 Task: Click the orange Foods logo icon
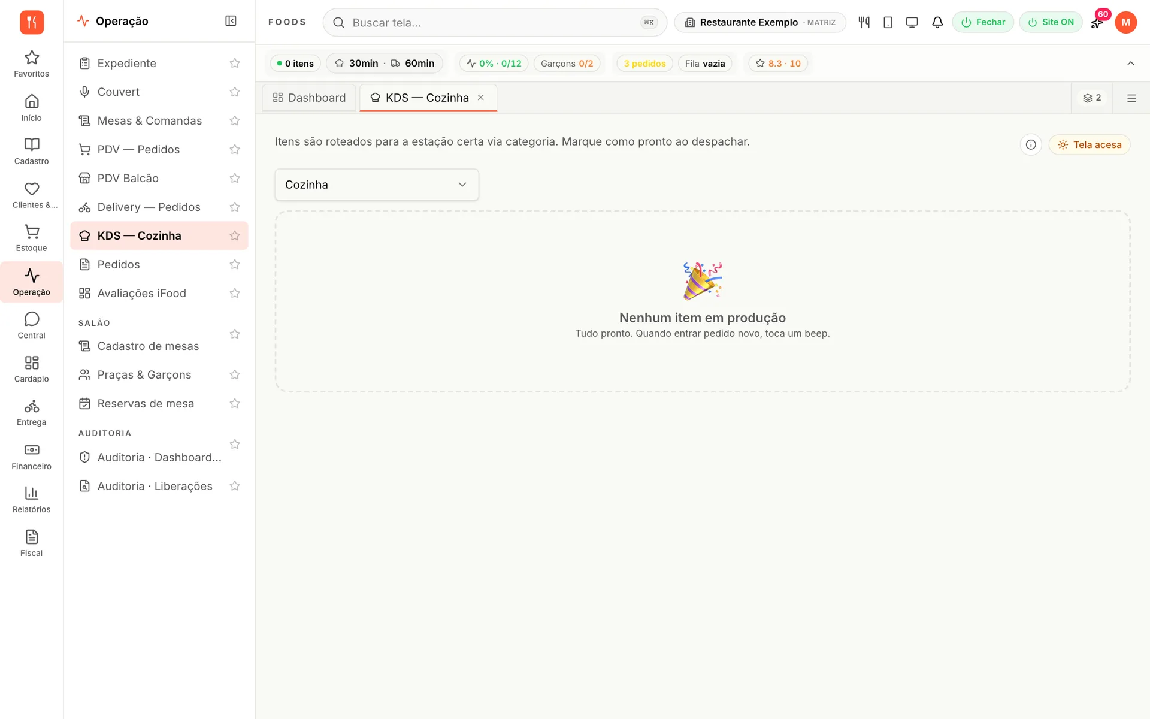coord(32,22)
